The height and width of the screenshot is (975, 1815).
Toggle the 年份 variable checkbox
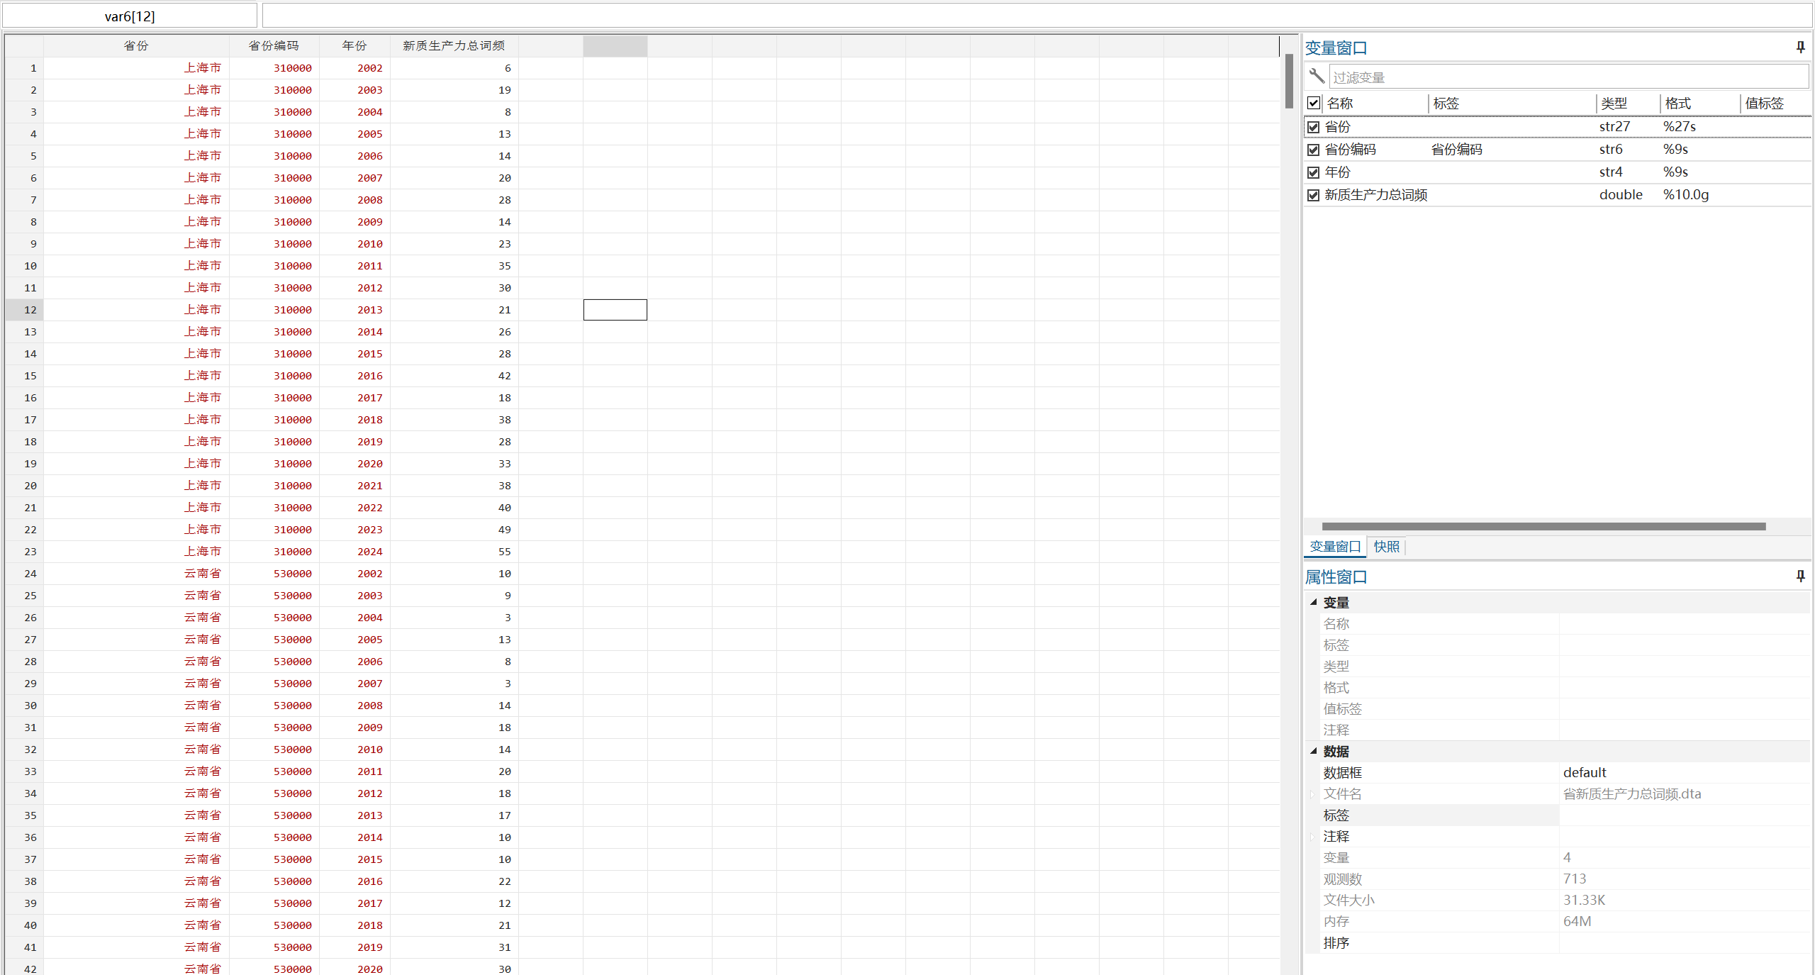(1314, 172)
